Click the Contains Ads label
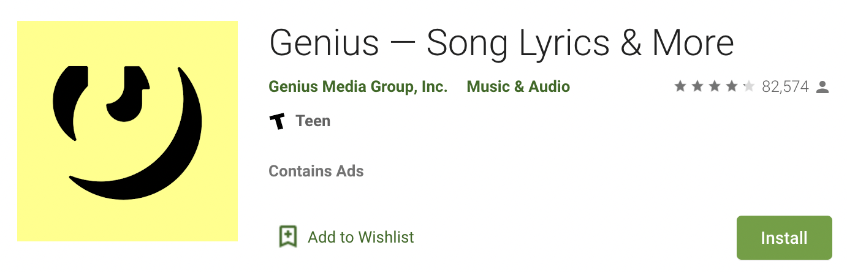Viewport: 847px width, 272px height. click(316, 171)
